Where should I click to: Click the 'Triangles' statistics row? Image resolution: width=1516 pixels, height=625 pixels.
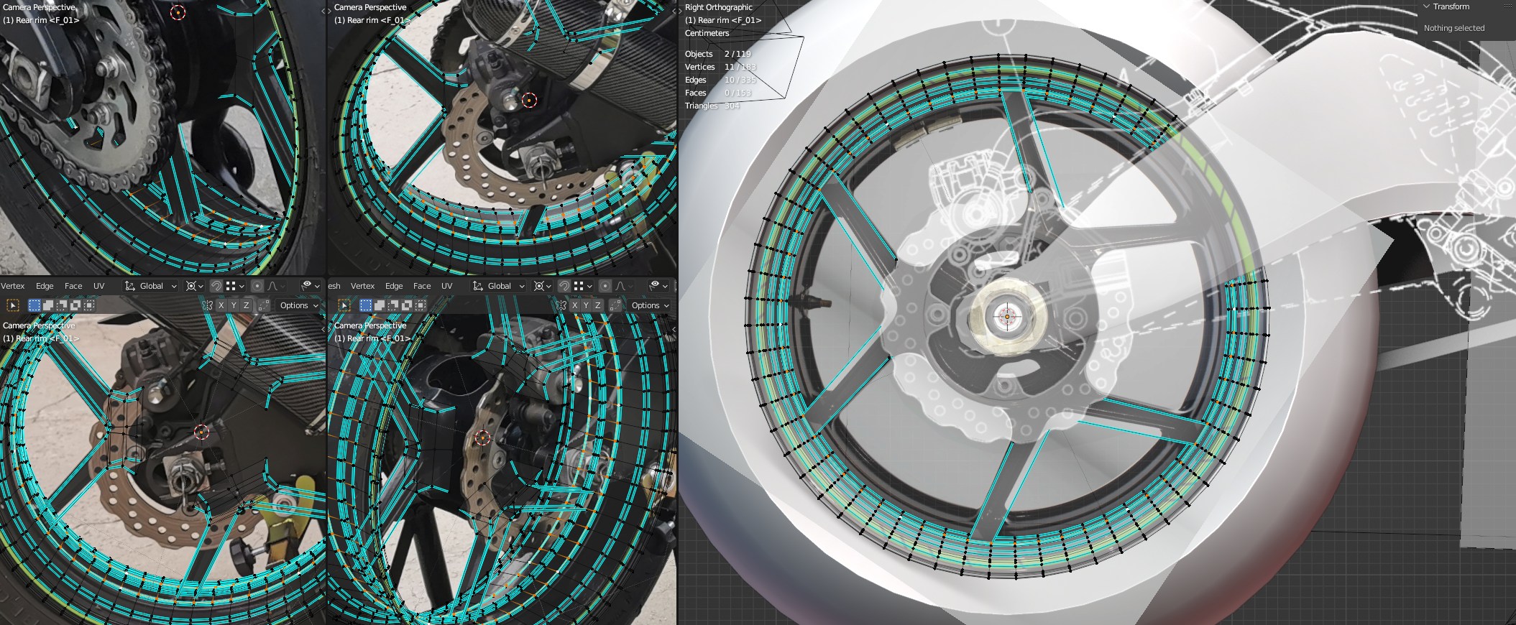click(x=712, y=106)
